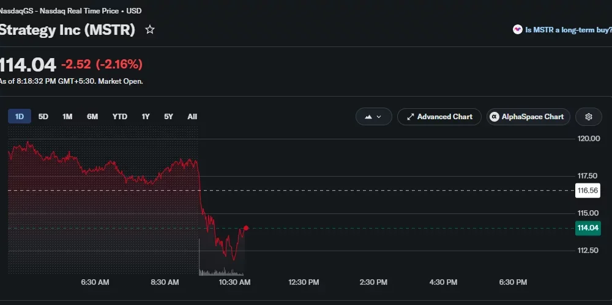Open the AlphaSpace Chart
Viewport: 612px width, 305px height.
tap(528, 117)
